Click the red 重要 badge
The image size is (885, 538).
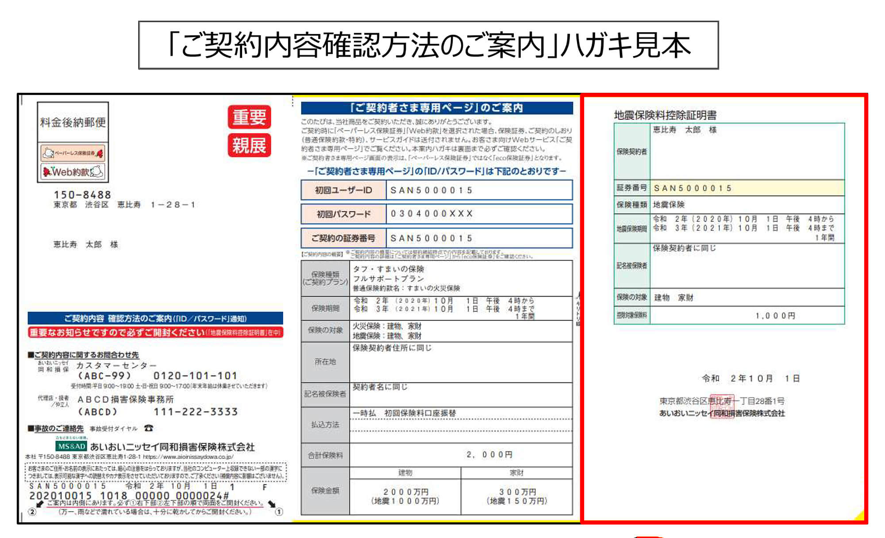pyautogui.click(x=249, y=117)
